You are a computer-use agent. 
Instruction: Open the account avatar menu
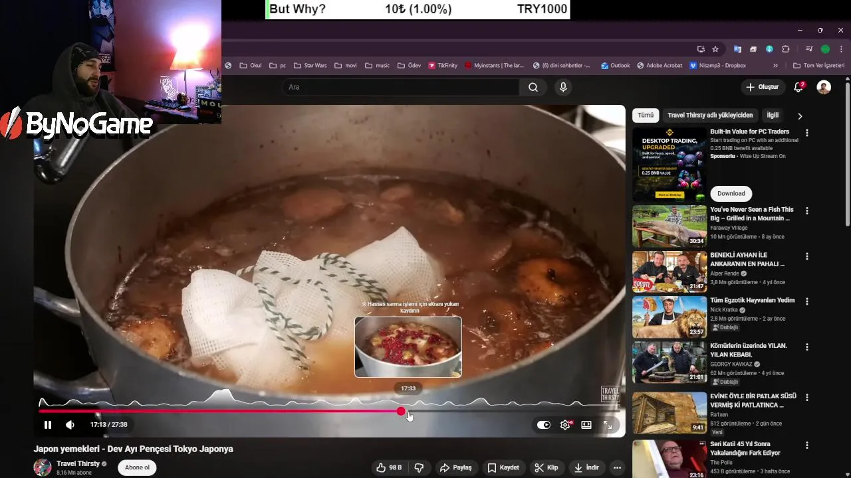pyautogui.click(x=824, y=87)
